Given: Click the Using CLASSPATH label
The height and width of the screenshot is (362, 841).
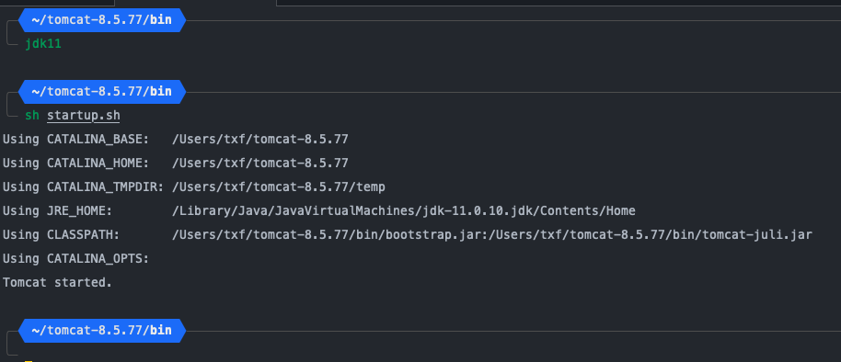Looking at the screenshot, I should (x=61, y=234).
